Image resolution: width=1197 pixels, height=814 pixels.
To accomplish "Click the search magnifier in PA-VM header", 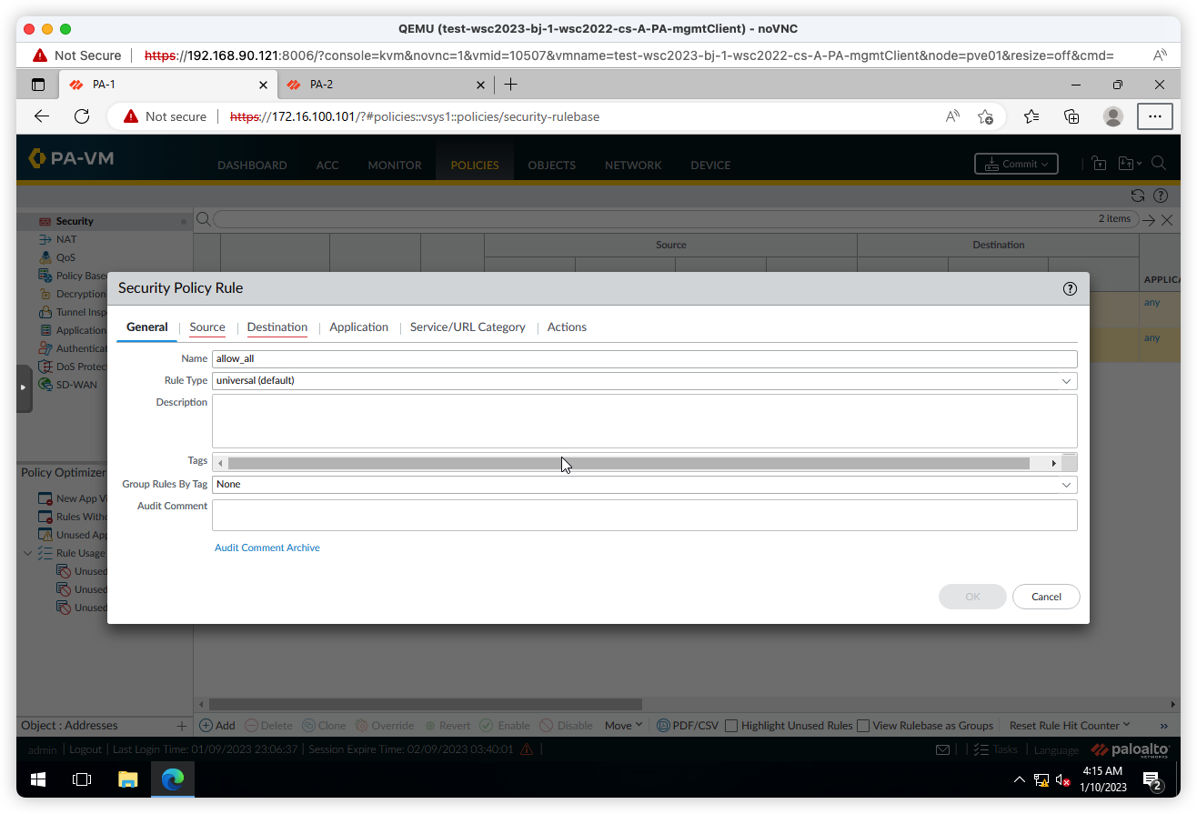I will click(x=1159, y=164).
